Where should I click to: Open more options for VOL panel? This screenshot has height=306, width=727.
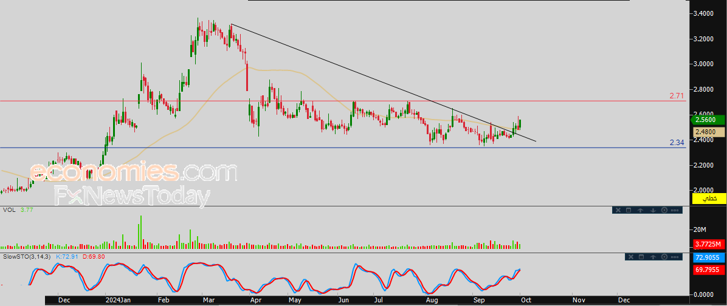tap(675, 210)
